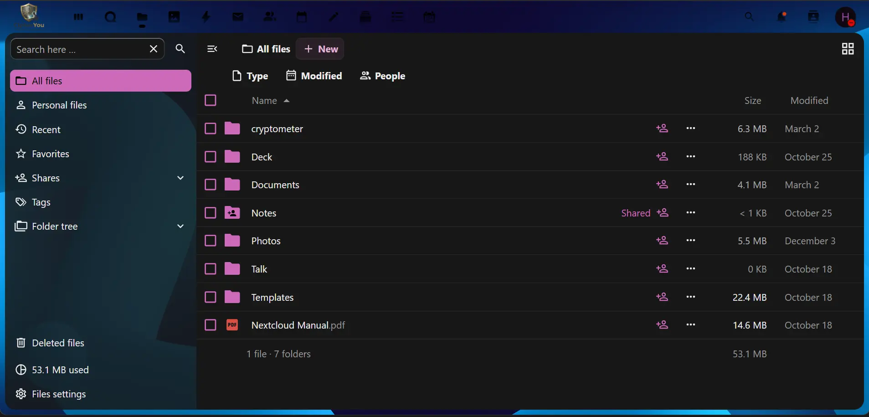Open the Type filter dropdown
The width and height of the screenshot is (869, 417).
coord(250,76)
